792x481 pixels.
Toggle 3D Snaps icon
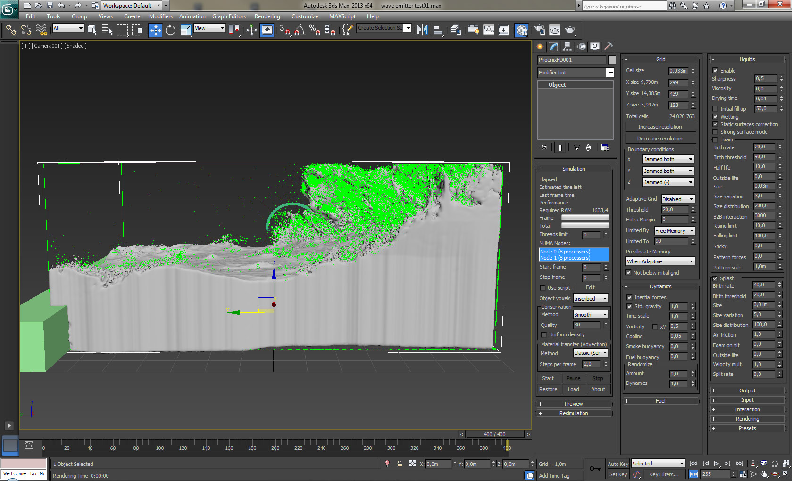(x=284, y=30)
